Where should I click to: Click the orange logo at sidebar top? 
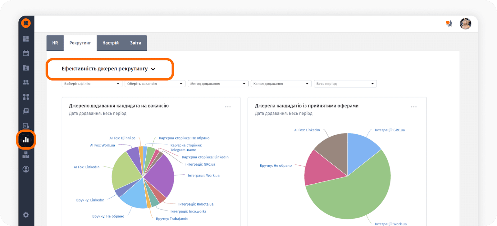(26, 23)
